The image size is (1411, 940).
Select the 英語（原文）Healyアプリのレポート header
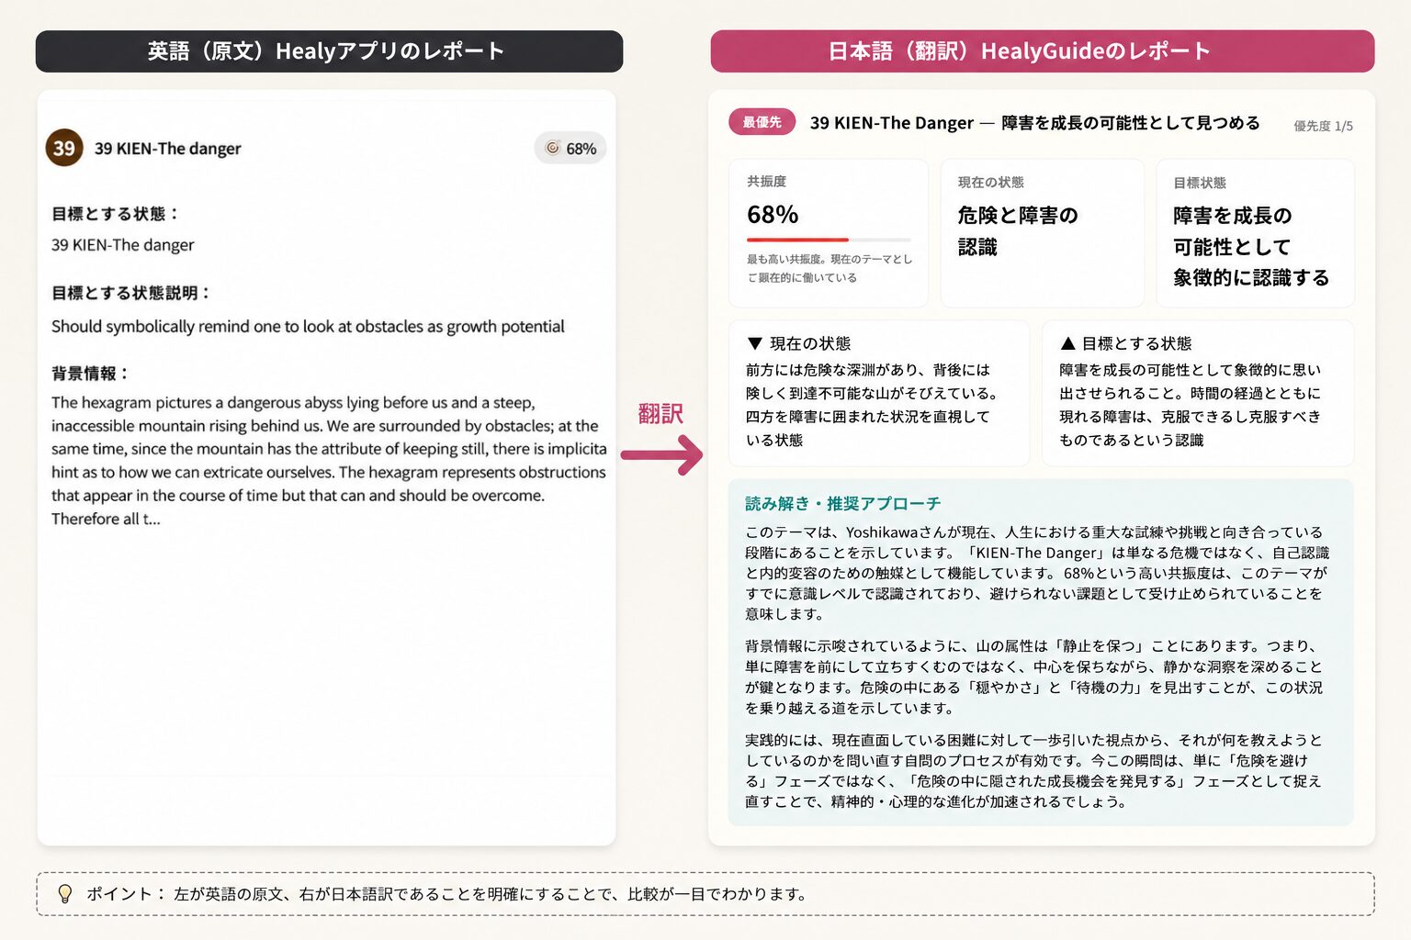pos(329,51)
